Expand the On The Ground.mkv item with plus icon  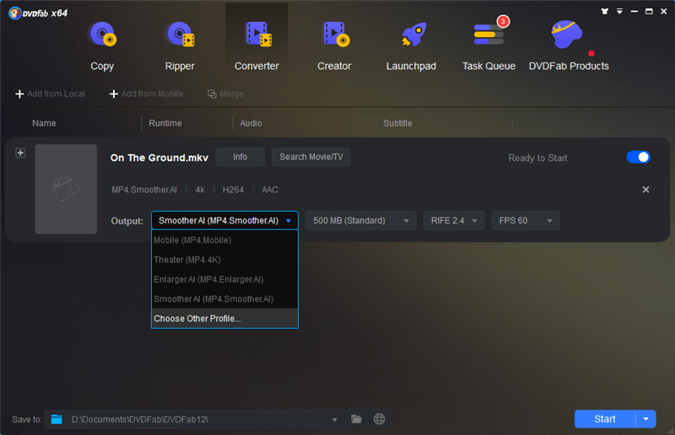(x=20, y=153)
